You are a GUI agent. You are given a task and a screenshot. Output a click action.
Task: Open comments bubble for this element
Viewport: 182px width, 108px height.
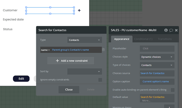[x=171, y=30]
